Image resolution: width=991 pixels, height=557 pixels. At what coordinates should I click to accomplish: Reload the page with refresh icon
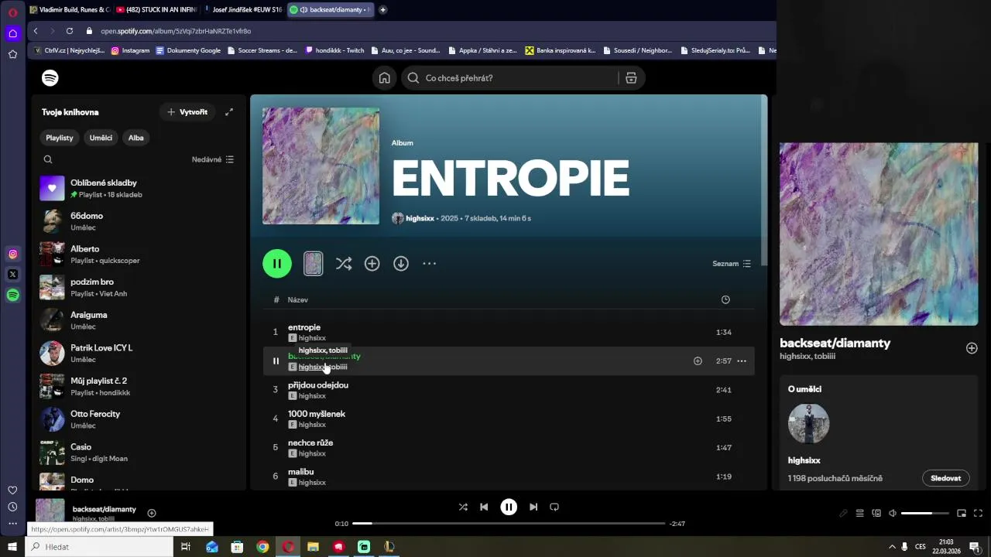click(70, 31)
